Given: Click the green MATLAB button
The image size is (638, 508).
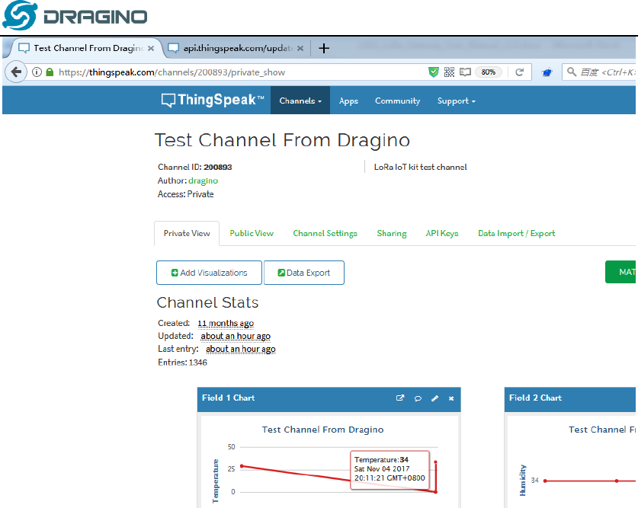Looking at the screenshot, I should 621,272.
